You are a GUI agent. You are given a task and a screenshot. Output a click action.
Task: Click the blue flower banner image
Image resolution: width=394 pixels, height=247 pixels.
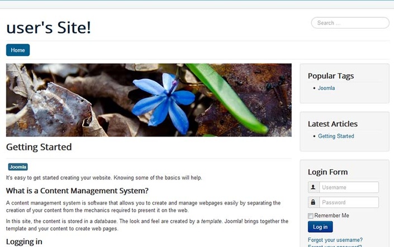point(149,100)
